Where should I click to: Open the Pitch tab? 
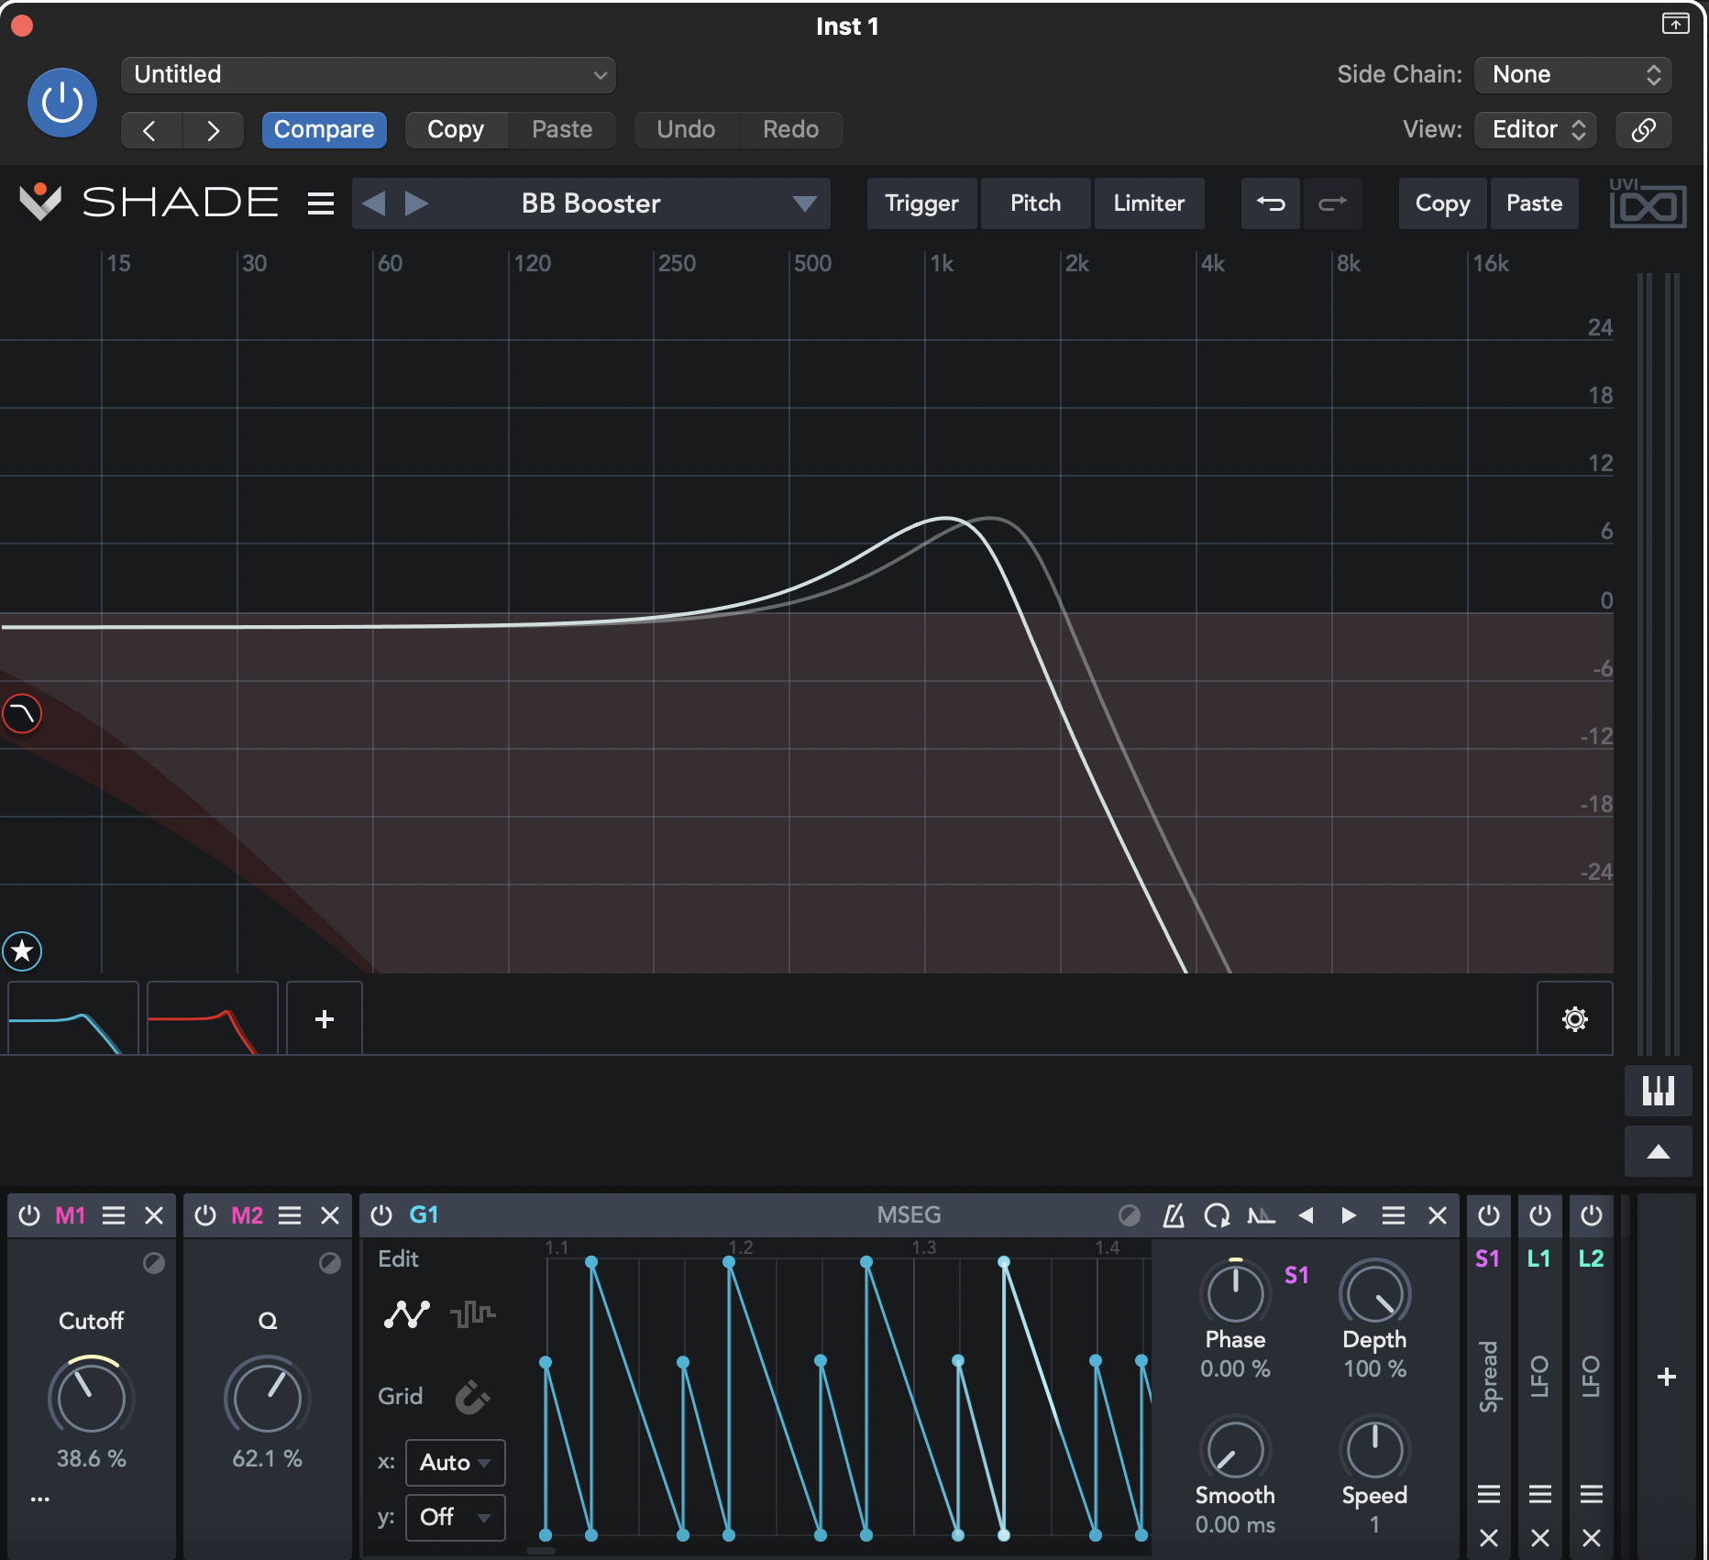click(x=1035, y=203)
